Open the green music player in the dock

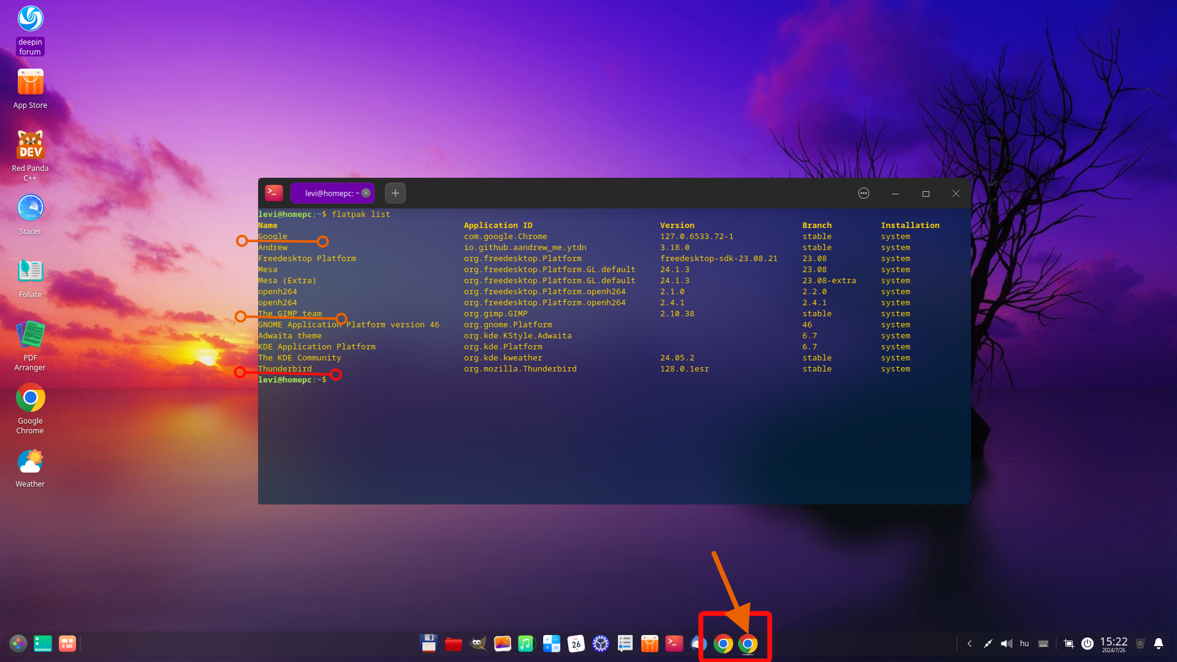click(x=527, y=644)
